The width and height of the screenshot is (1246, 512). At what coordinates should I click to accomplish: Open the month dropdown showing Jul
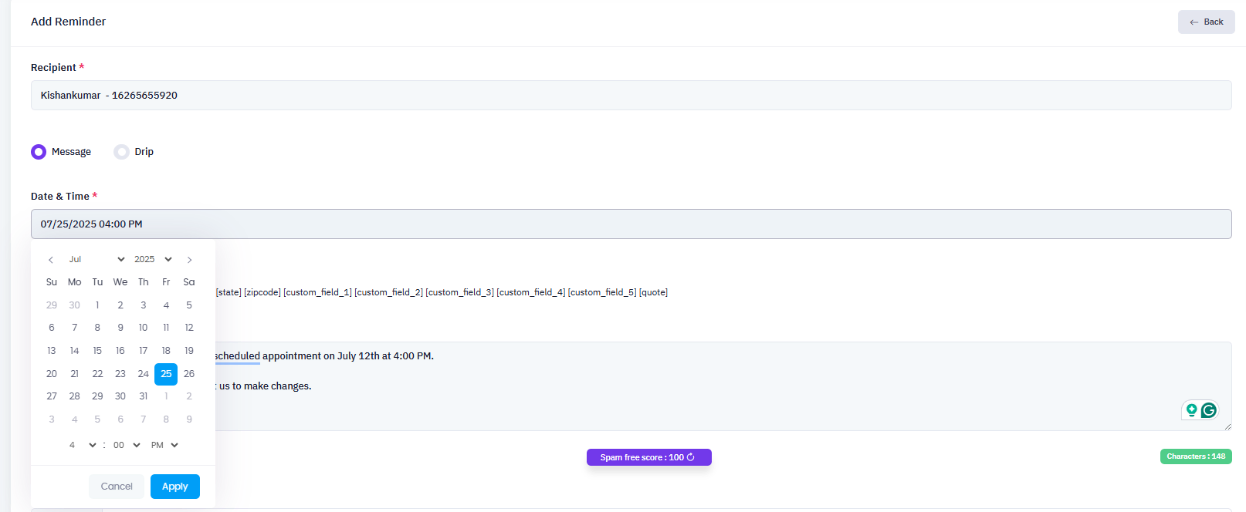coord(96,260)
